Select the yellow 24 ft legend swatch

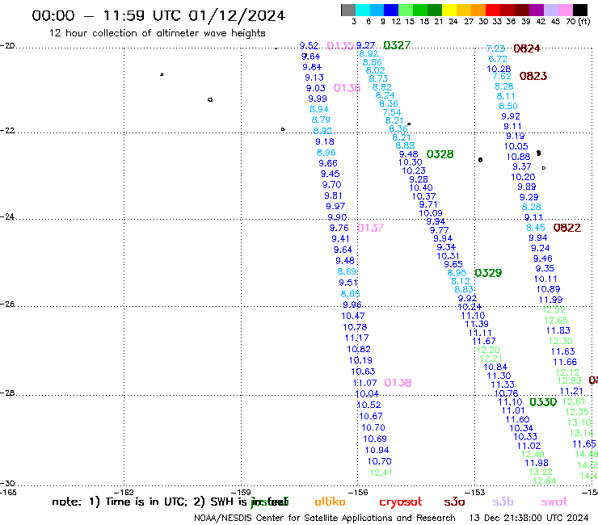(448, 10)
